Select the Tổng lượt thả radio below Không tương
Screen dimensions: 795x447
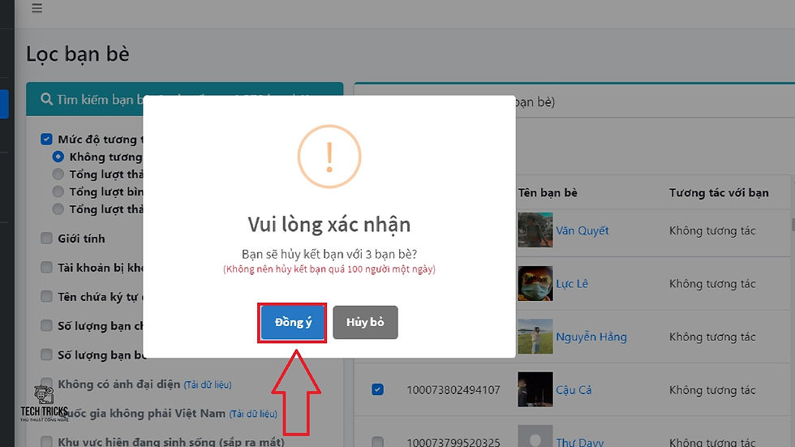click(x=58, y=174)
